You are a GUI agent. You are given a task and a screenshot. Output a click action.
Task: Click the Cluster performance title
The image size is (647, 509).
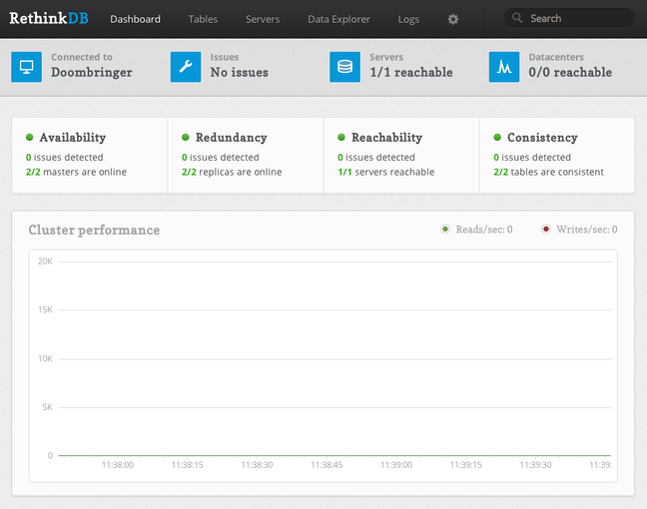(94, 231)
